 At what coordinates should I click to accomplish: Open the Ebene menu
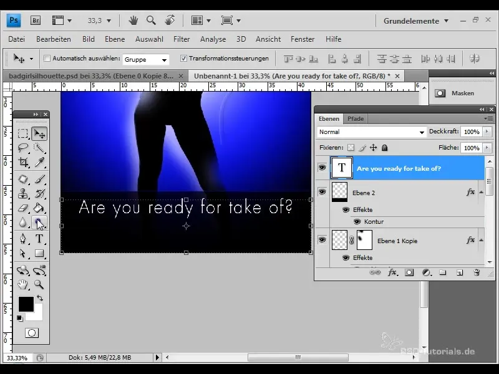(115, 39)
